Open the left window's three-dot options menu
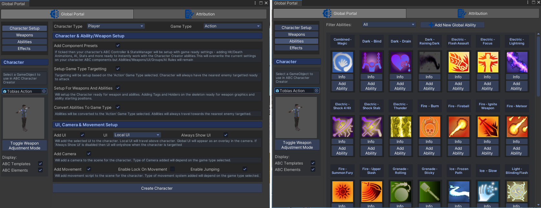This screenshot has height=208, width=541. [x=255, y=3]
